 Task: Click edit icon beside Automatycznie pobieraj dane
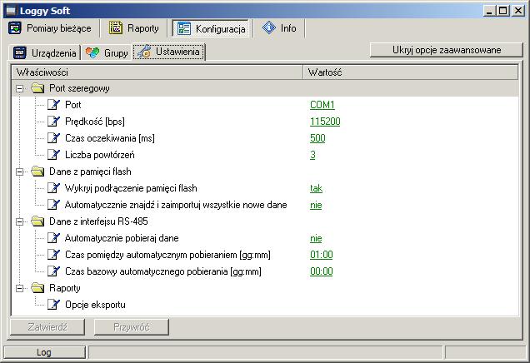[53, 238]
